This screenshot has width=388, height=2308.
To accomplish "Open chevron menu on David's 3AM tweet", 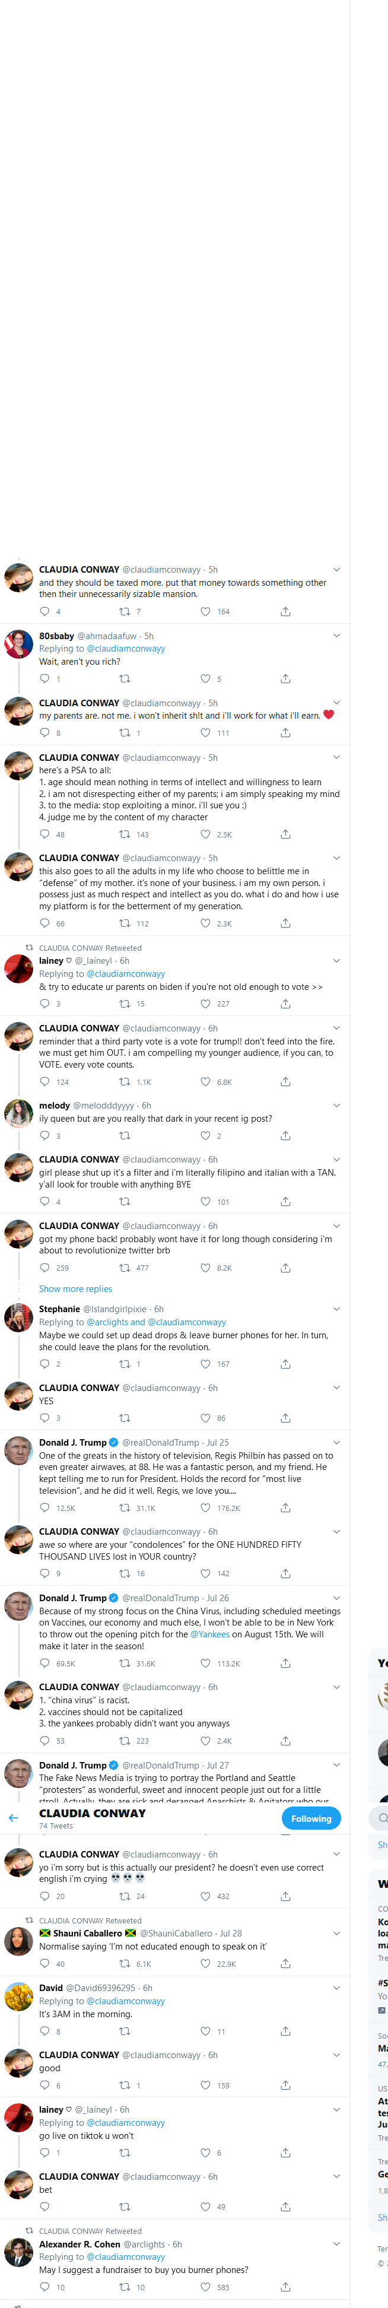I will [336, 1988].
